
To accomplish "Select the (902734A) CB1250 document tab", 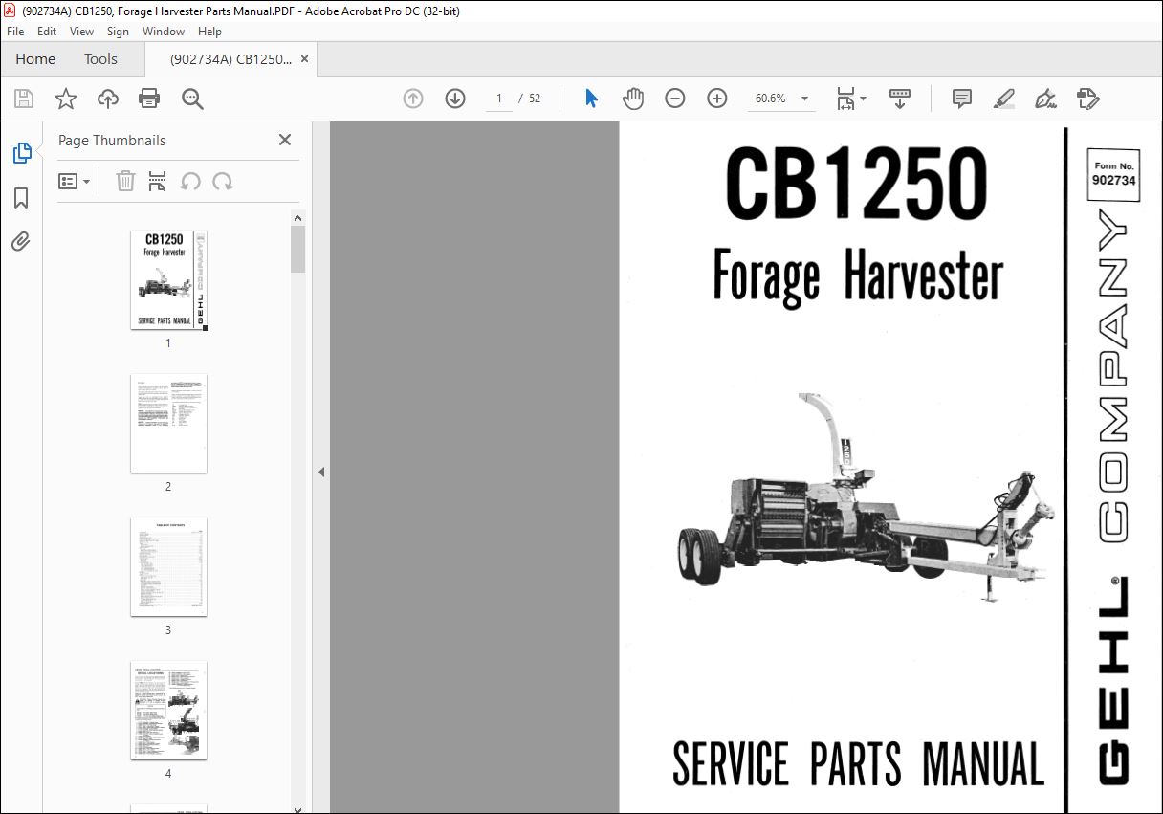I will (231, 59).
